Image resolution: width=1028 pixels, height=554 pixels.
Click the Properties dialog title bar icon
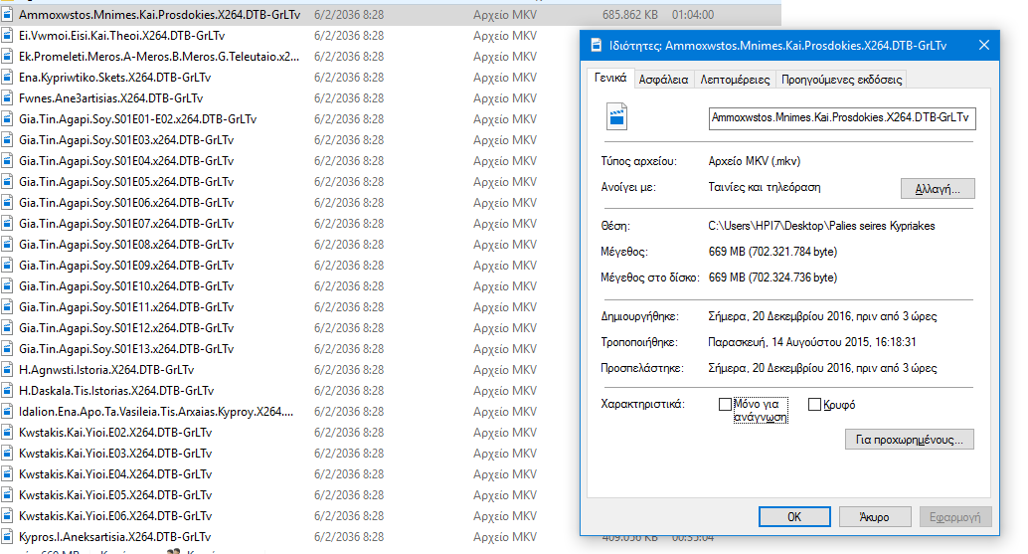point(596,46)
